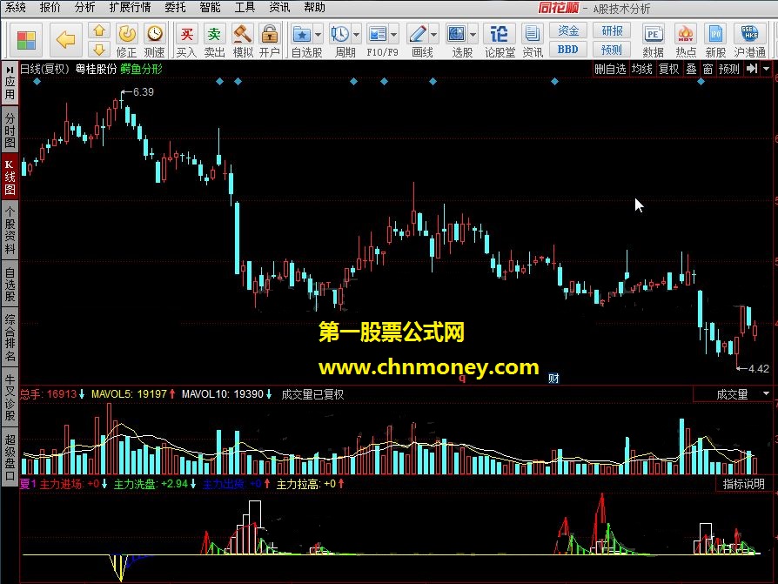Open the 牛叉诊股 side tab
The image size is (778, 584).
tap(10, 397)
